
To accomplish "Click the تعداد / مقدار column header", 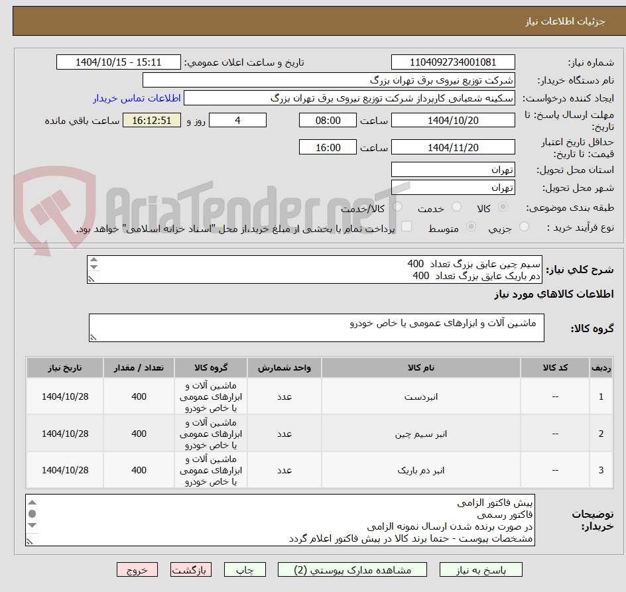I will [139, 368].
